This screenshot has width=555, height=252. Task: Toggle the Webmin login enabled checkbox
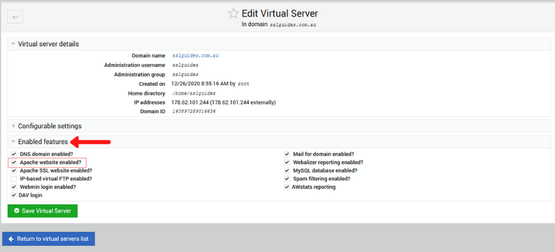pyautogui.click(x=14, y=187)
